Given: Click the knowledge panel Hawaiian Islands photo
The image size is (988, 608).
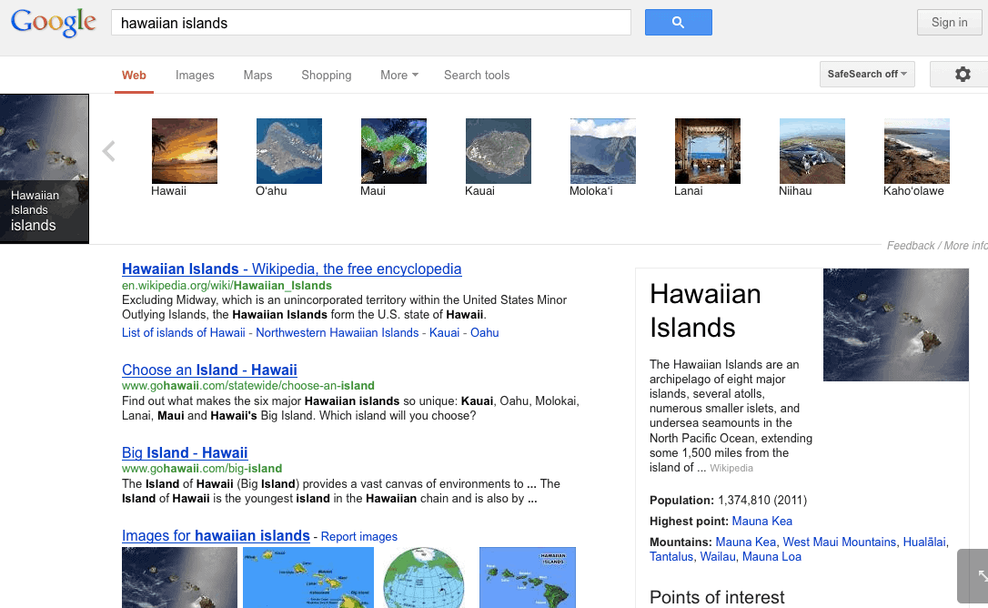Looking at the screenshot, I should (895, 325).
